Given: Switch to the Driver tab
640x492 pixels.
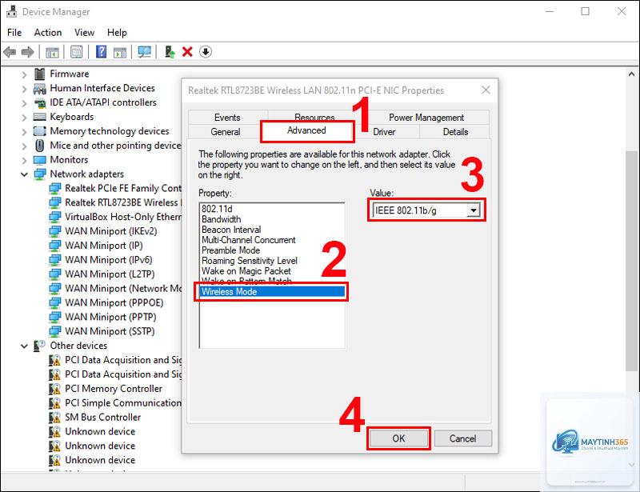Looking at the screenshot, I should (x=384, y=132).
